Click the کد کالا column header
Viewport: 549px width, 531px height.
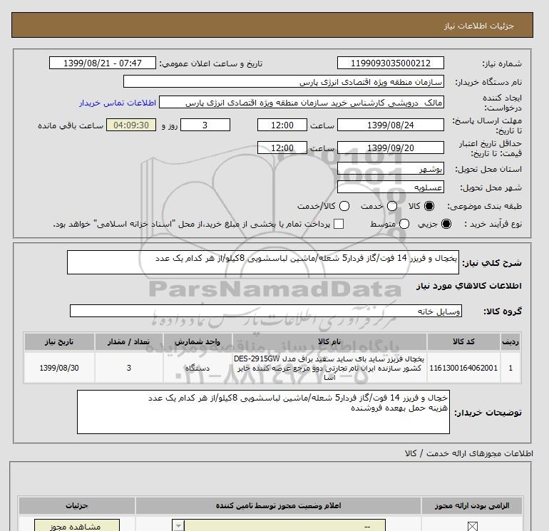pos(463,341)
